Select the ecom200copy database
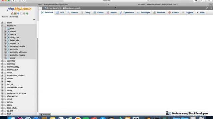The height and width of the screenshot is (119, 213). pos(13,67)
